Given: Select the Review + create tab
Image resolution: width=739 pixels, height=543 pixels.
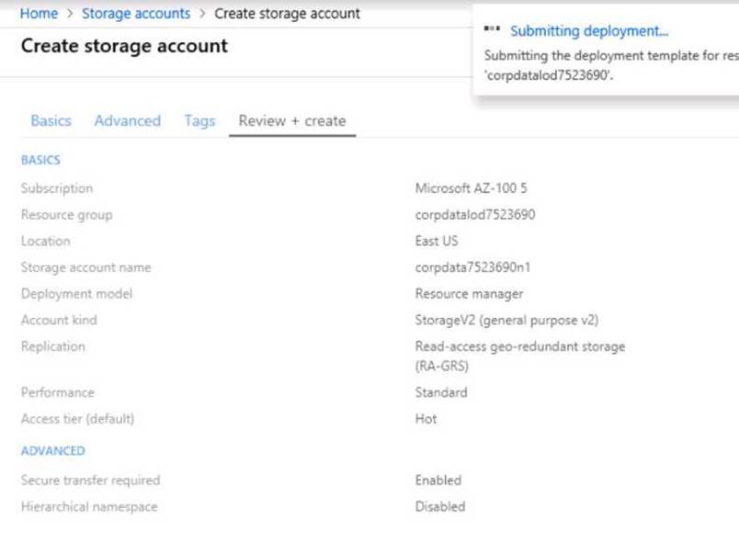Looking at the screenshot, I should (292, 120).
